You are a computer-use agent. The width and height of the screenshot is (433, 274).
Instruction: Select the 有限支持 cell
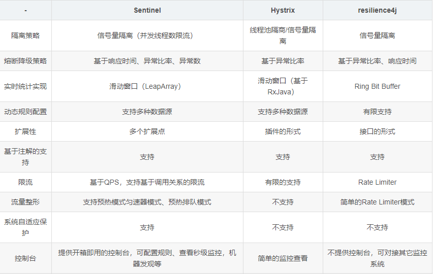(377, 112)
